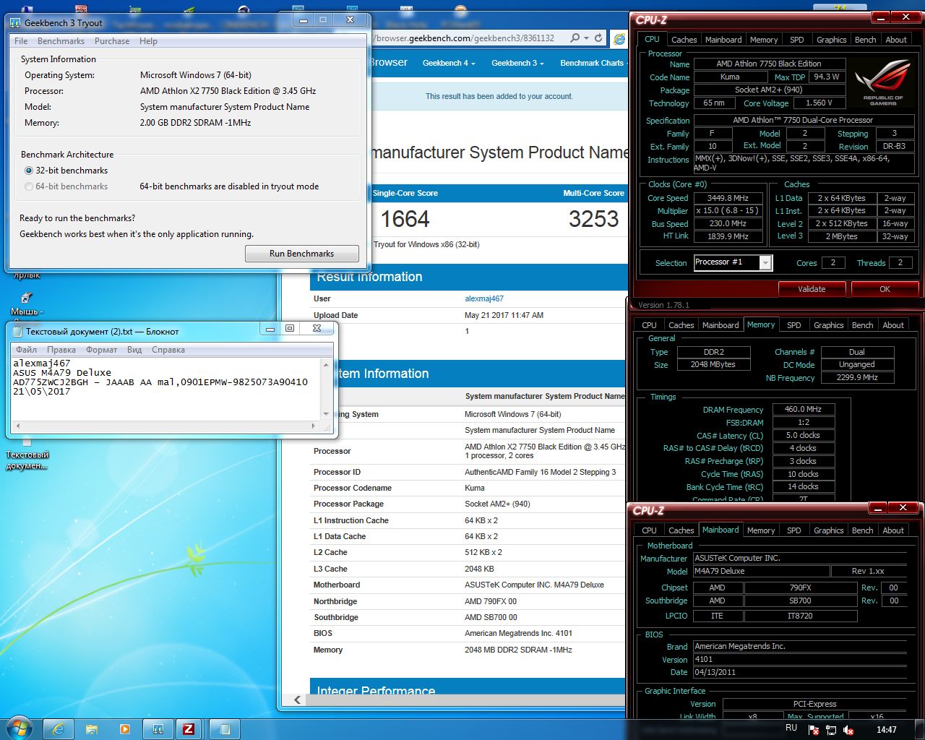Open the File menu in Geekbench

tap(22, 41)
